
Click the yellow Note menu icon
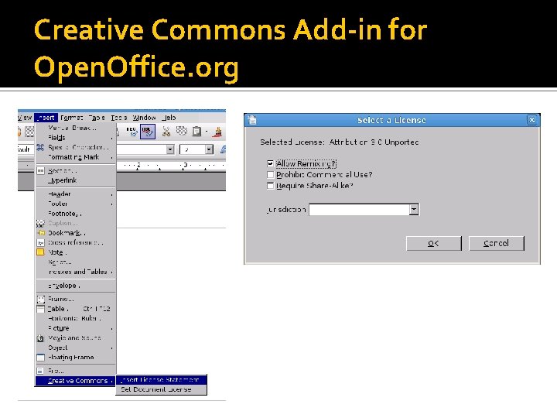40,252
